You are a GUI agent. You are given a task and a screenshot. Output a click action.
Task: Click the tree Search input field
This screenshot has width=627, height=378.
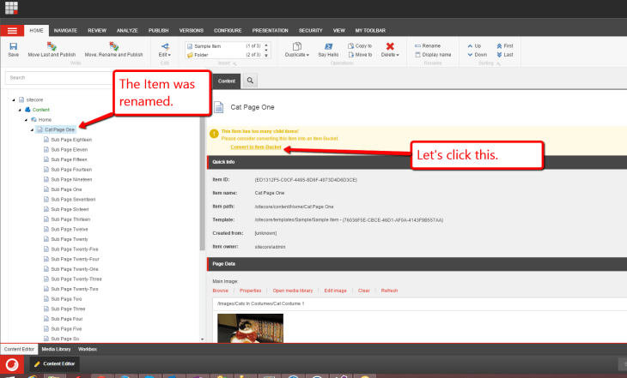[x=60, y=78]
